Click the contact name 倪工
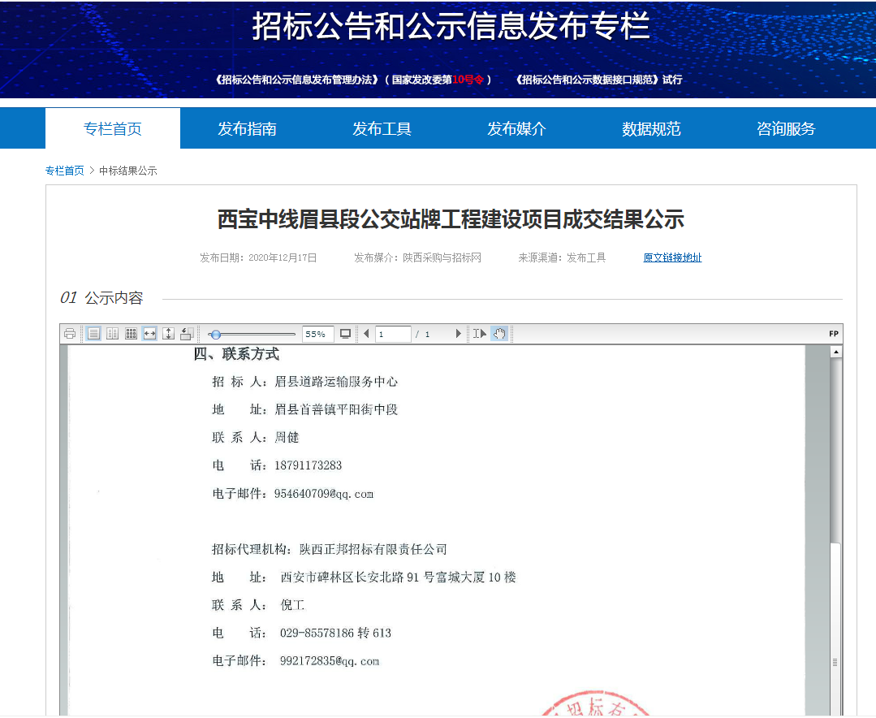Screen dimensions: 876x718 pyautogui.click(x=292, y=605)
